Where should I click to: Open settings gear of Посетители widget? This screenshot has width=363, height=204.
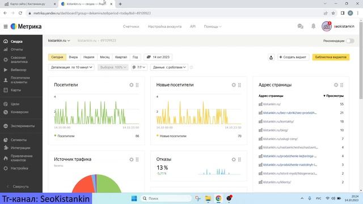131,85
